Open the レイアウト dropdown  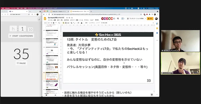pyautogui.click(x=92, y=23)
